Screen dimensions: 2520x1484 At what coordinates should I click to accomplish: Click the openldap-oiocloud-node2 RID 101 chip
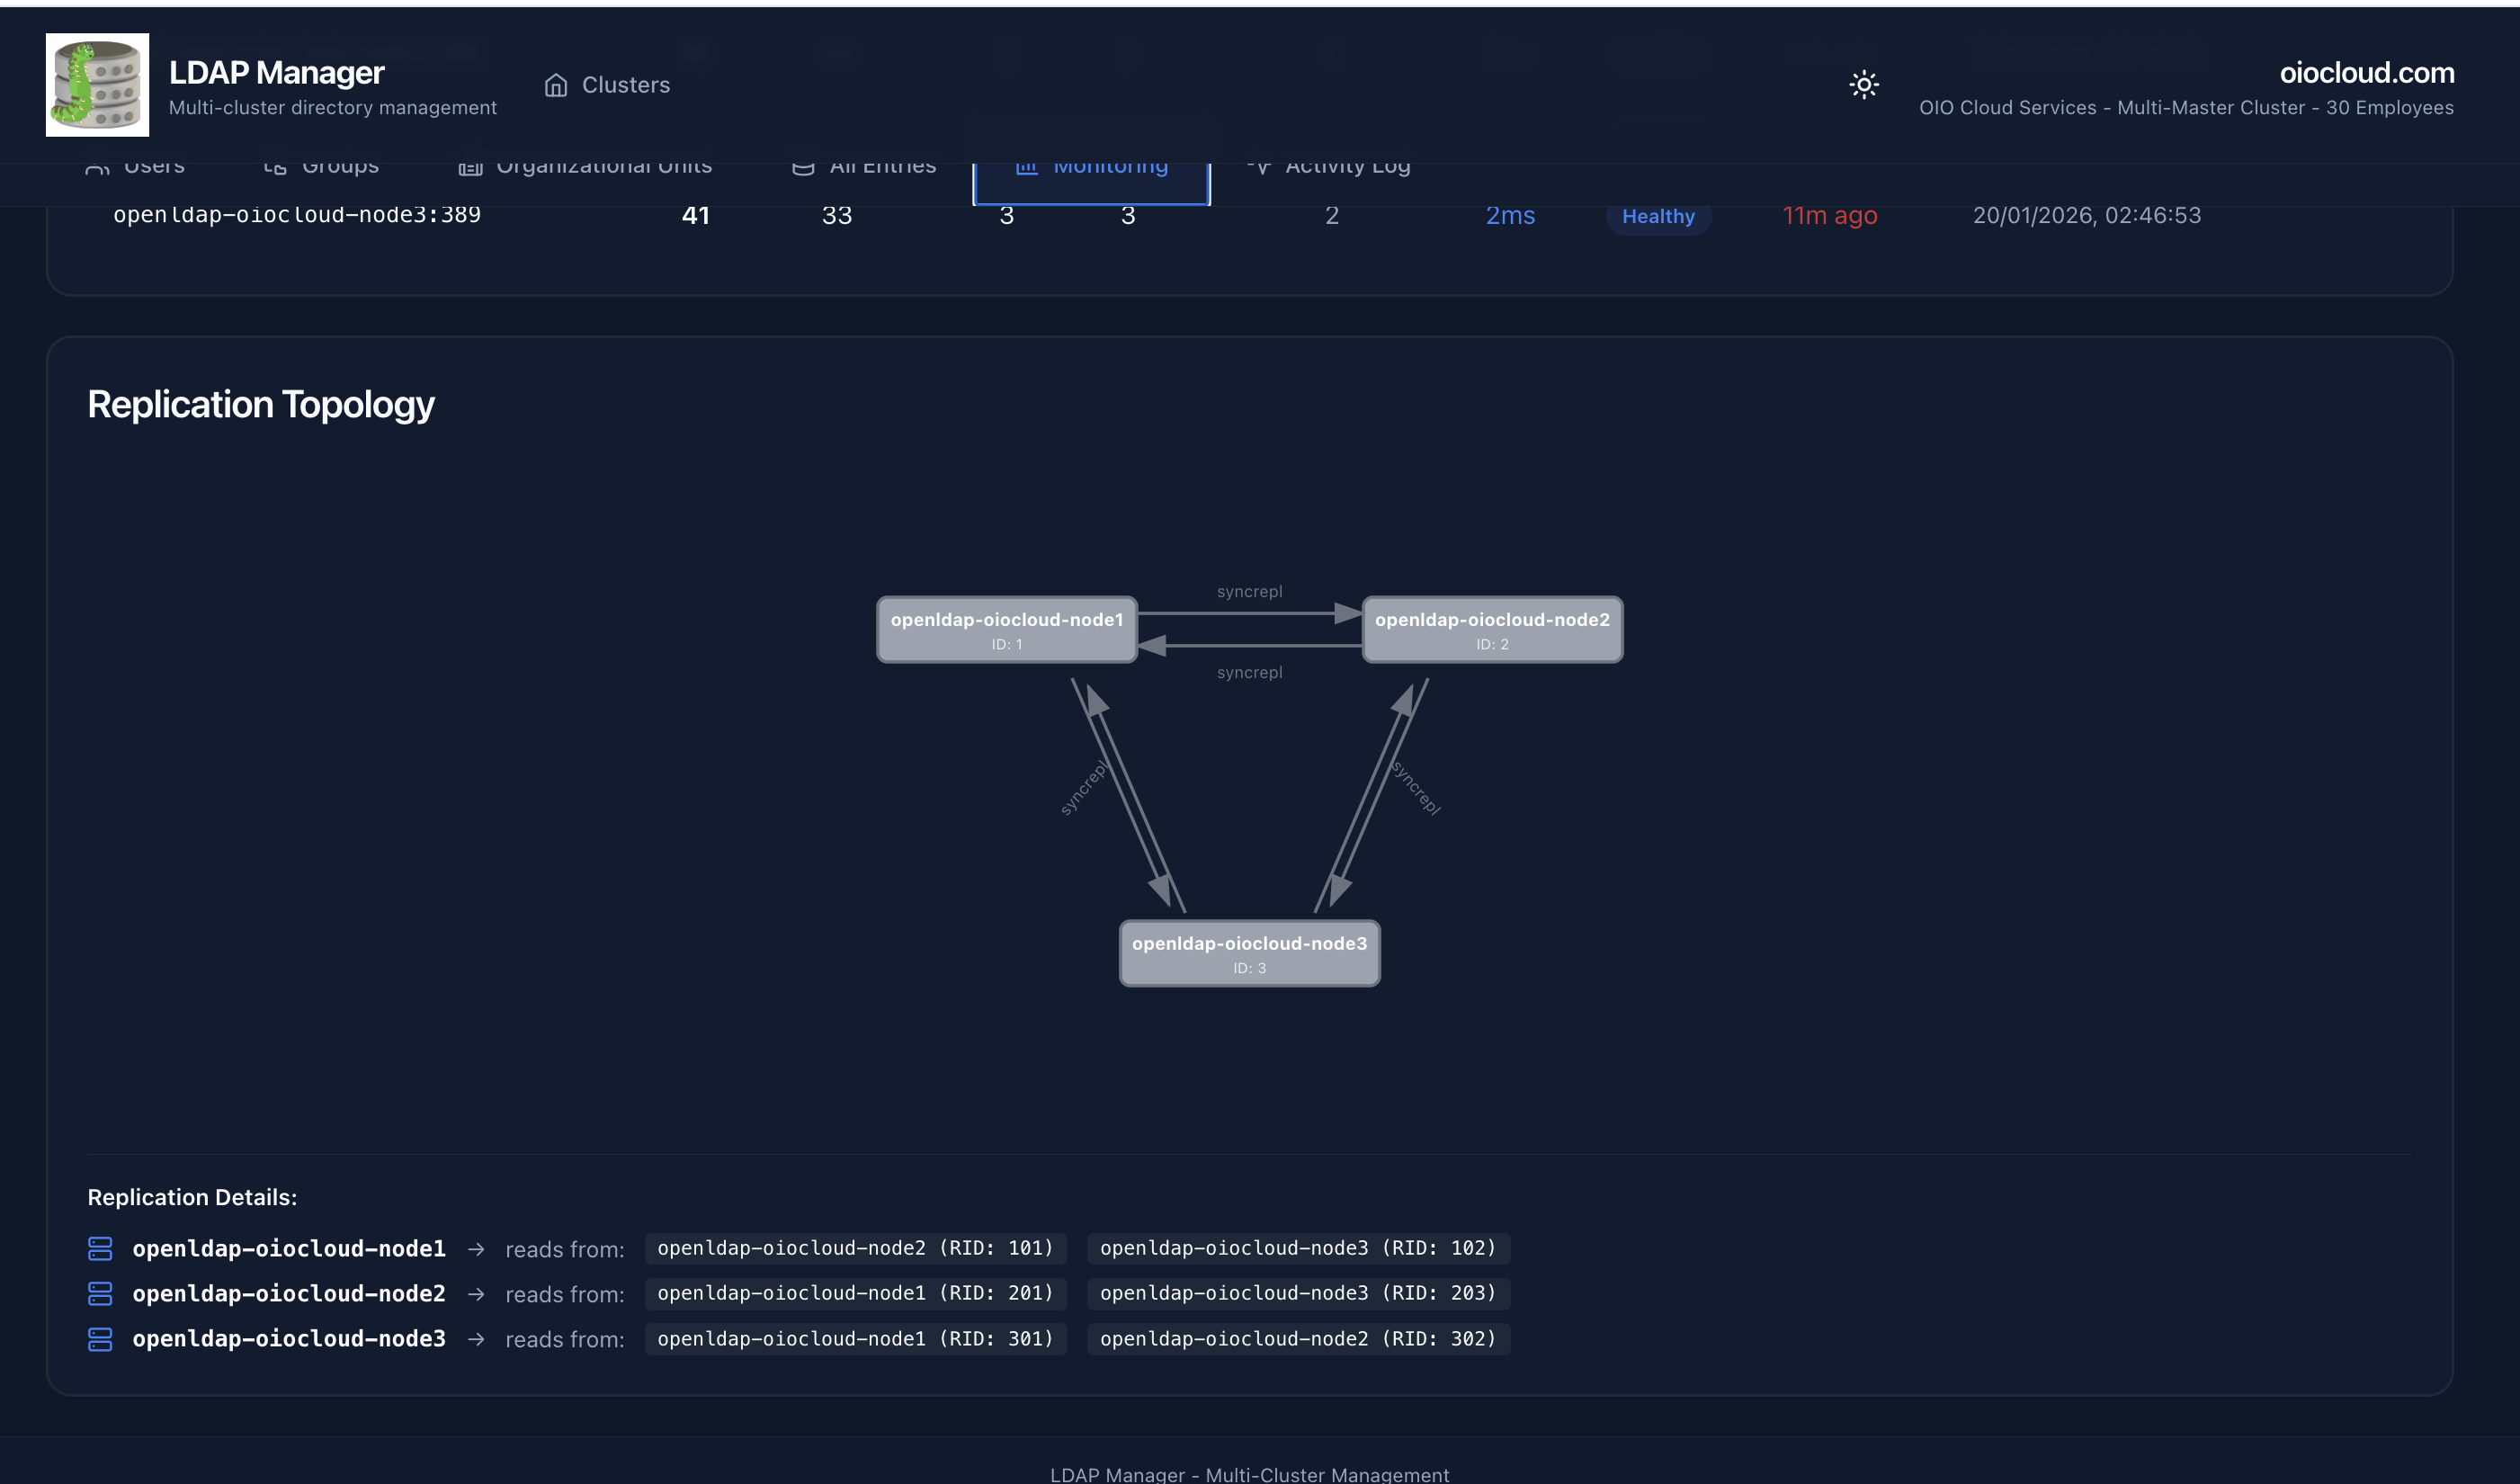click(855, 1248)
